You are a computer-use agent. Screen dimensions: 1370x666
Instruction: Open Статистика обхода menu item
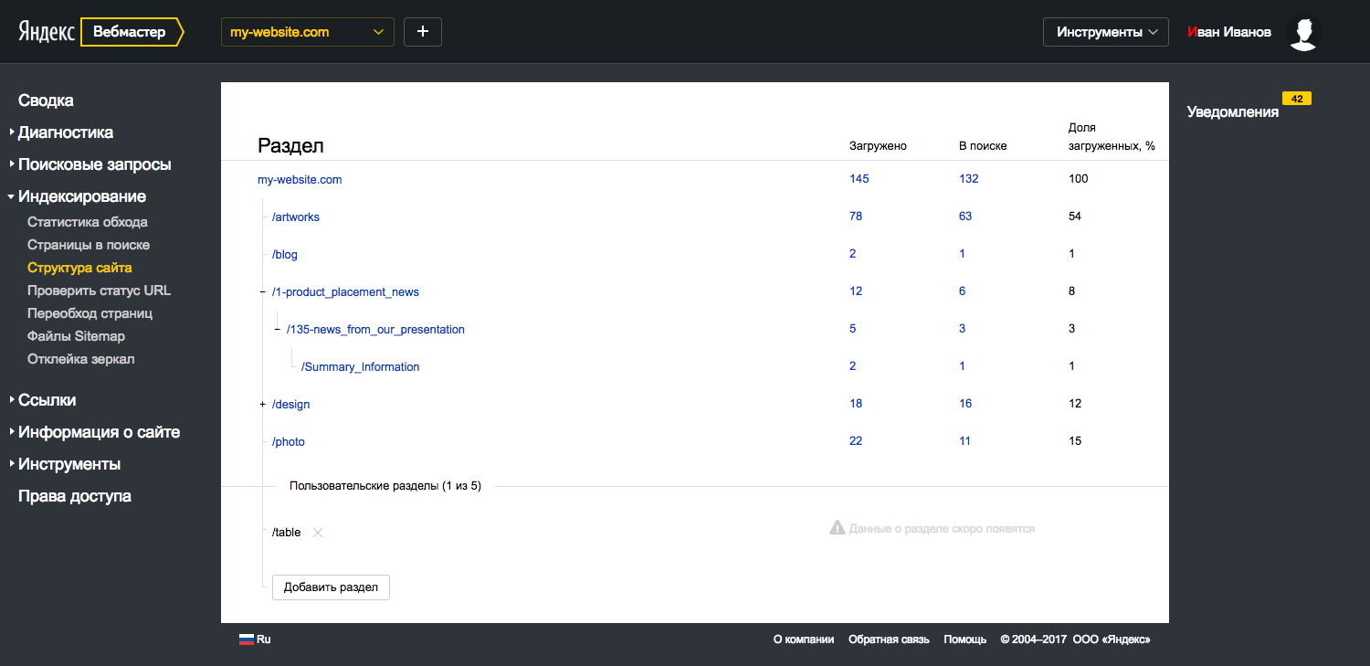(88, 222)
